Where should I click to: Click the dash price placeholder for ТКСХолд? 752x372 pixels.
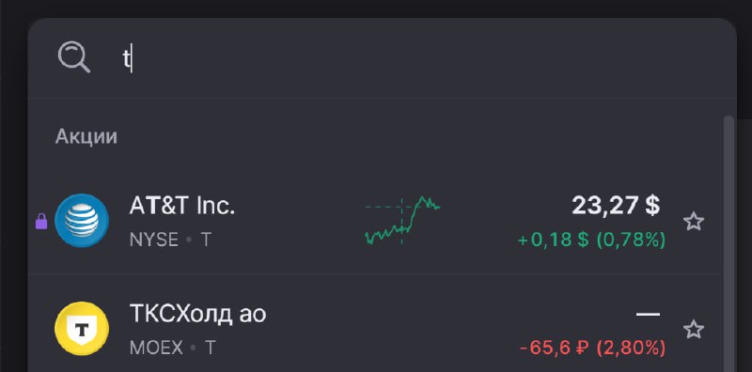648,315
